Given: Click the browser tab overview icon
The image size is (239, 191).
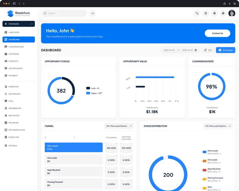Looking at the screenshot, I should point(235,3).
